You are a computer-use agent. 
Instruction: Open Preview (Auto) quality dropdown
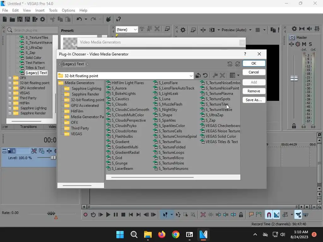click(x=250, y=30)
